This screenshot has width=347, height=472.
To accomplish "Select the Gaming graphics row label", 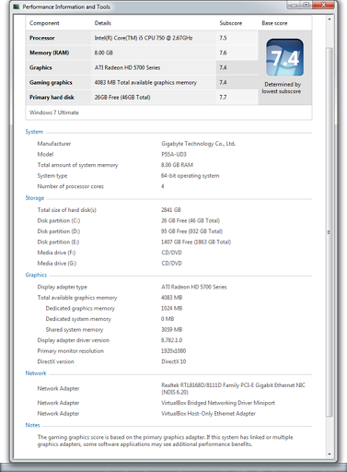I will (51, 82).
